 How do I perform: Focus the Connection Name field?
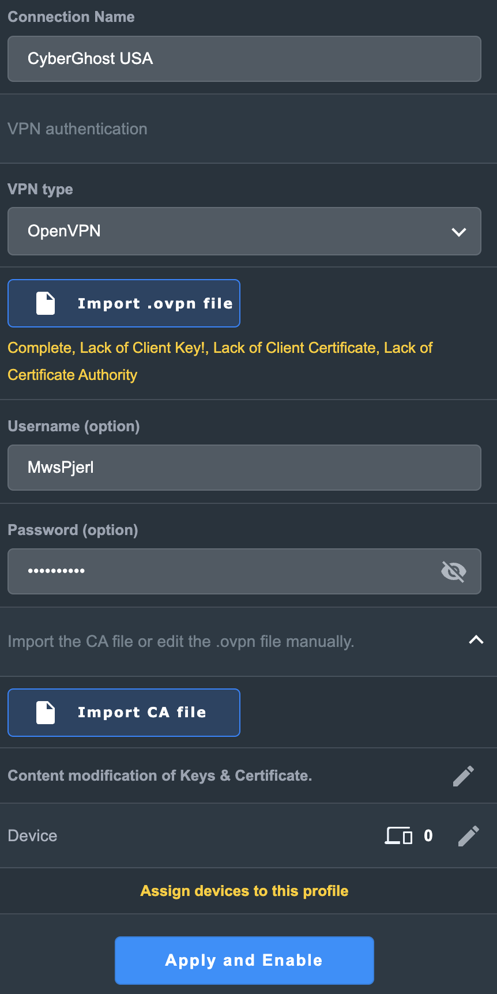pyautogui.click(x=244, y=59)
